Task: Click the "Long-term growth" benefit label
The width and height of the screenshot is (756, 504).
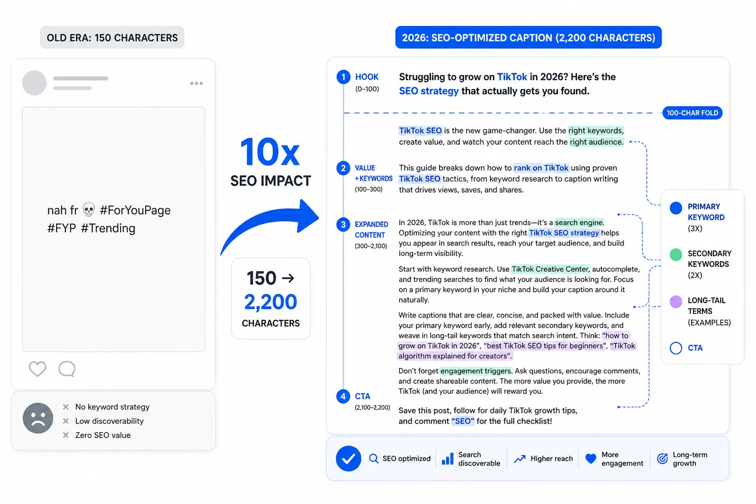Action: point(690,459)
